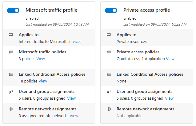View Quick Access private access policies

pyautogui.click(x=170, y=59)
